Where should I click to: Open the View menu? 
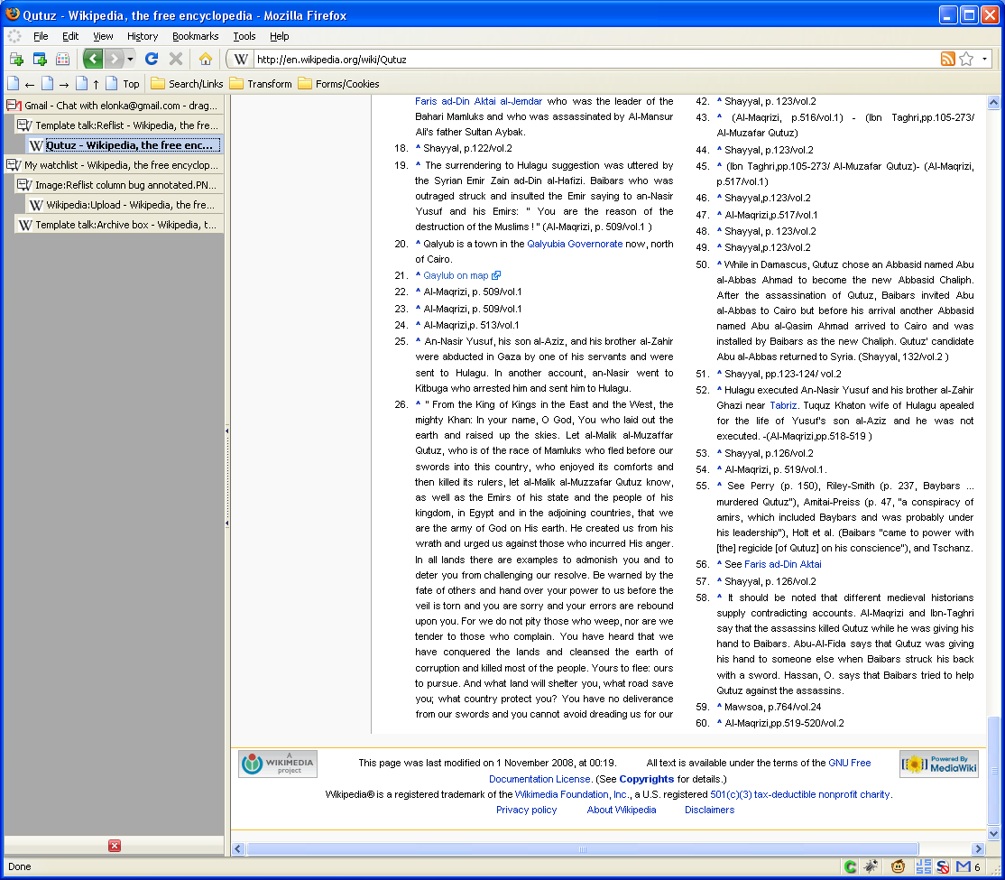click(x=103, y=36)
